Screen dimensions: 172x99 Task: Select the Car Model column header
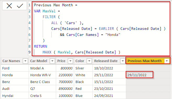[42, 61]
